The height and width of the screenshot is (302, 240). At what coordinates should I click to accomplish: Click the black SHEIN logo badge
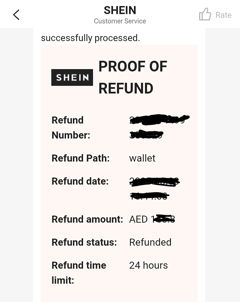[x=72, y=77]
